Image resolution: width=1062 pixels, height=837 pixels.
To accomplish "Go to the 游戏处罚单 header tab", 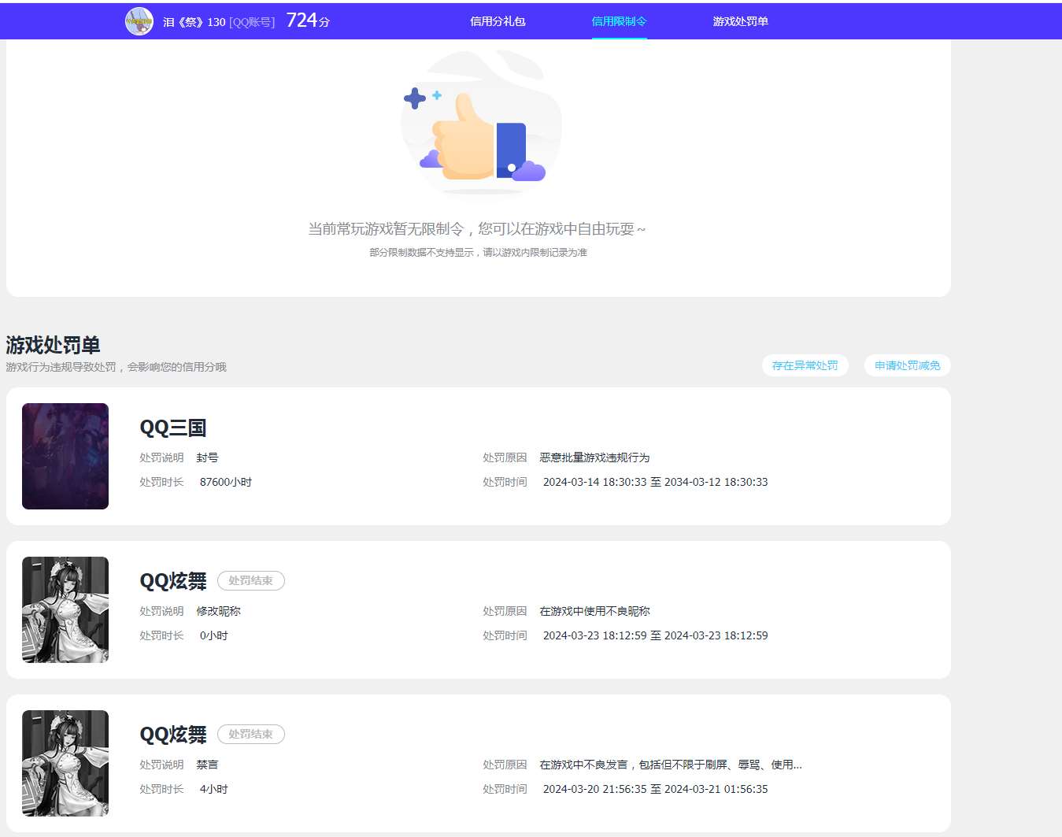I will (x=740, y=21).
